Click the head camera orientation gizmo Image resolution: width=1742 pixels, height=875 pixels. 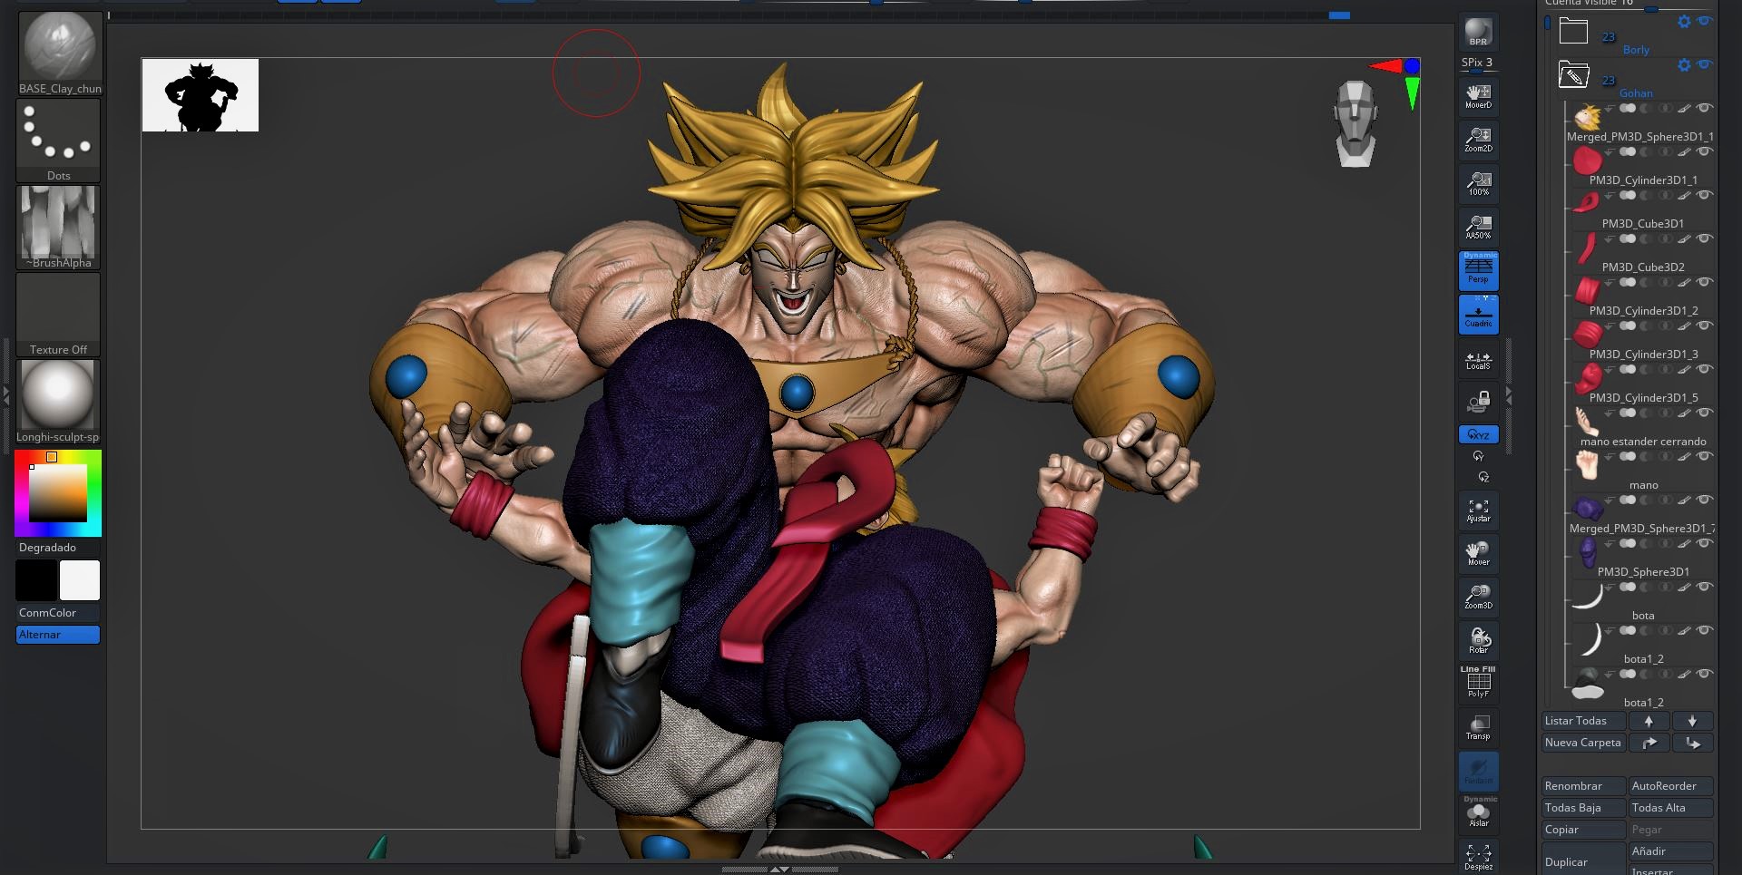pyautogui.click(x=1355, y=124)
